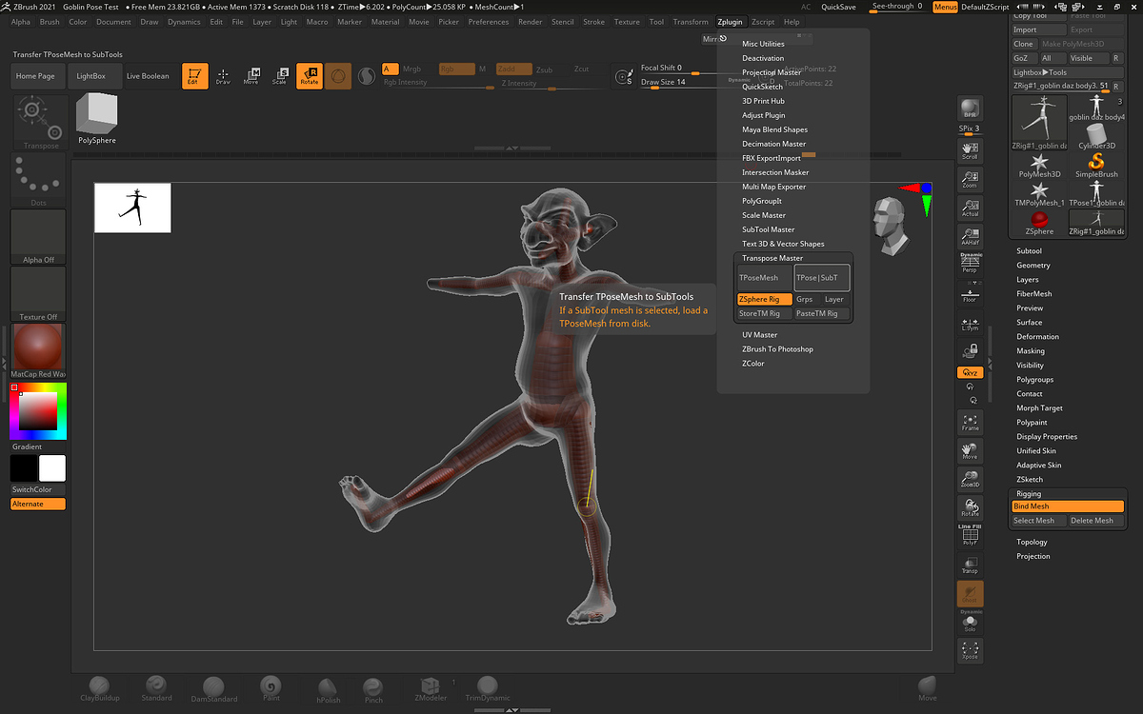Click the AAHalf view icon

pos(970,237)
